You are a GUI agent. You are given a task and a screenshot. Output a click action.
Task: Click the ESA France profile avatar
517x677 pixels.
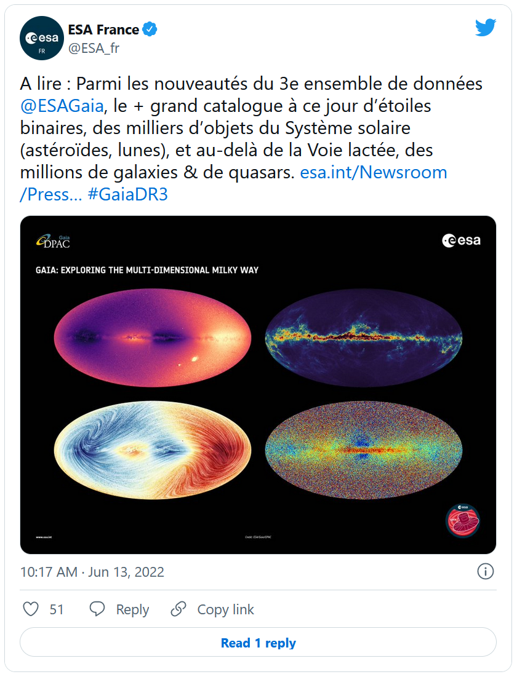tap(42, 38)
